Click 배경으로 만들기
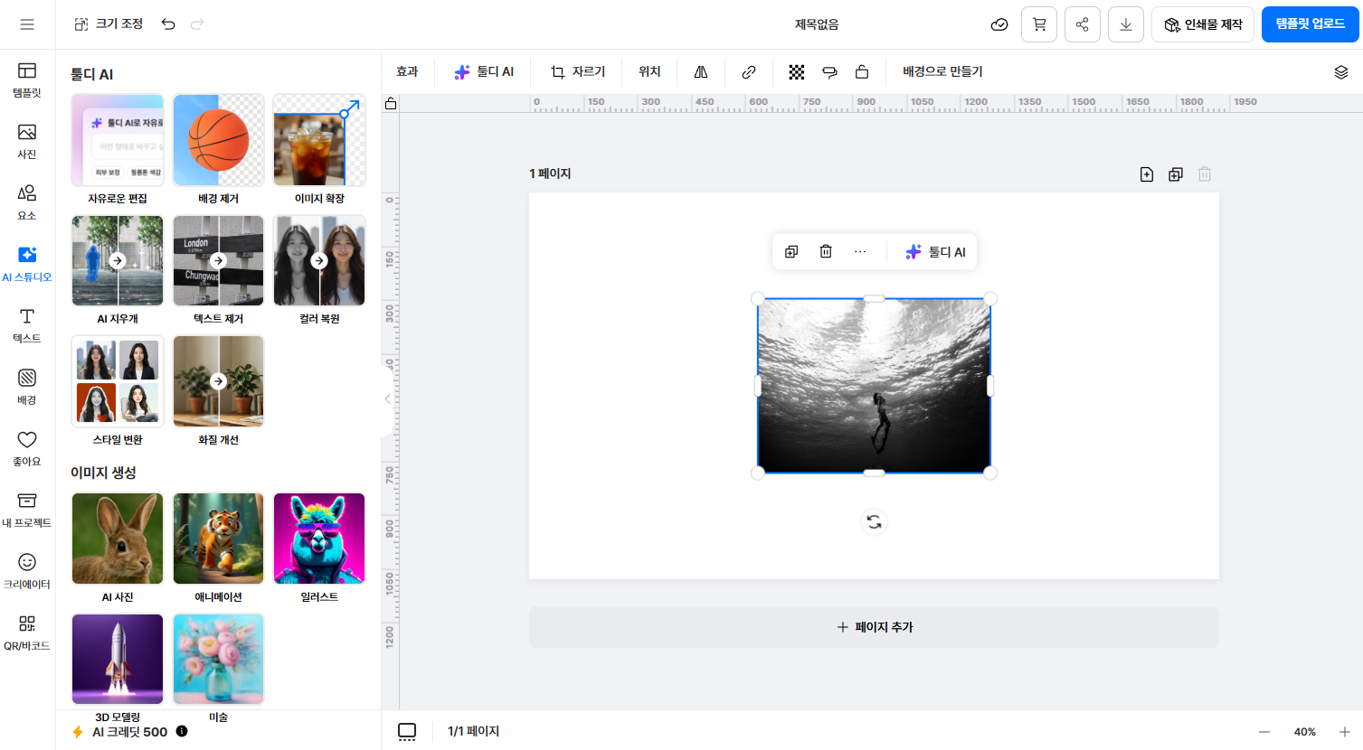The width and height of the screenshot is (1363, 750). (x=942, y=72)
